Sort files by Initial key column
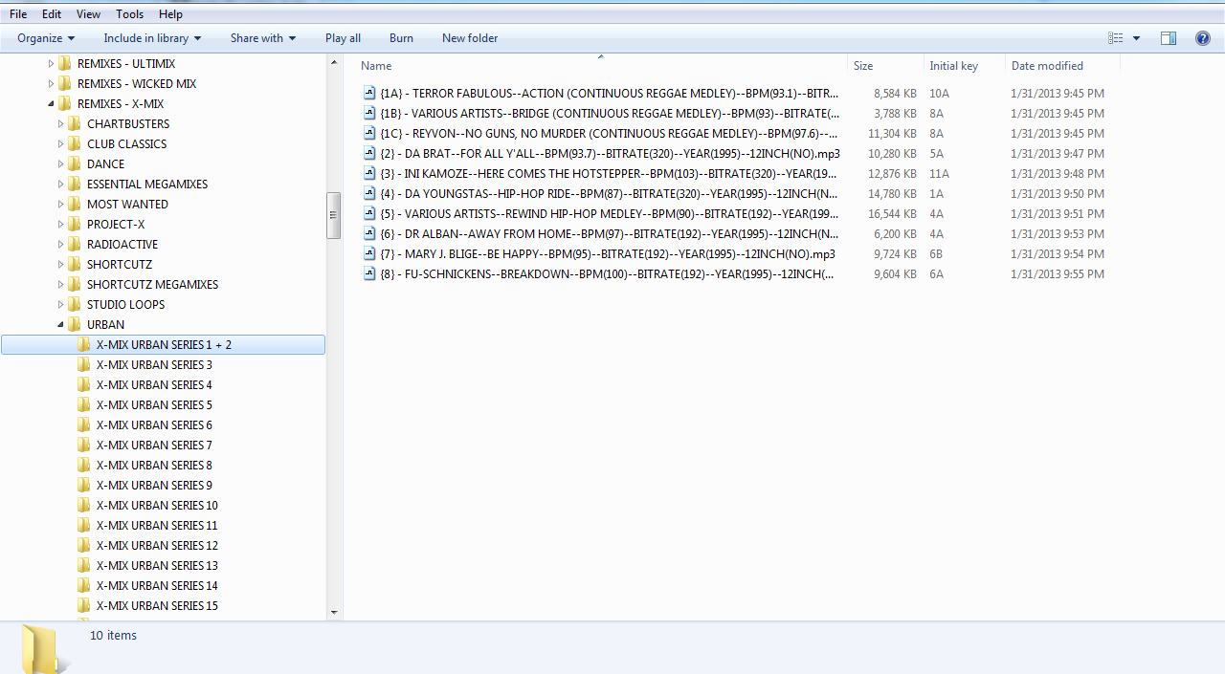The image size is (1225, 674). tap(953, 66)
